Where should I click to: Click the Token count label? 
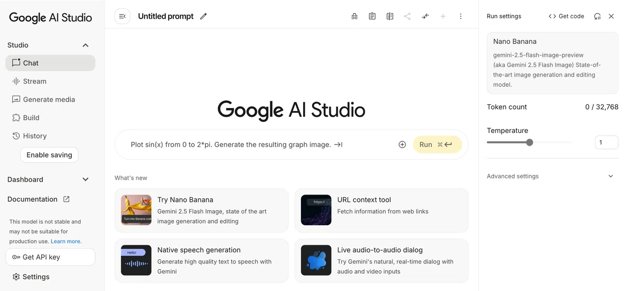tap(507, 107)
